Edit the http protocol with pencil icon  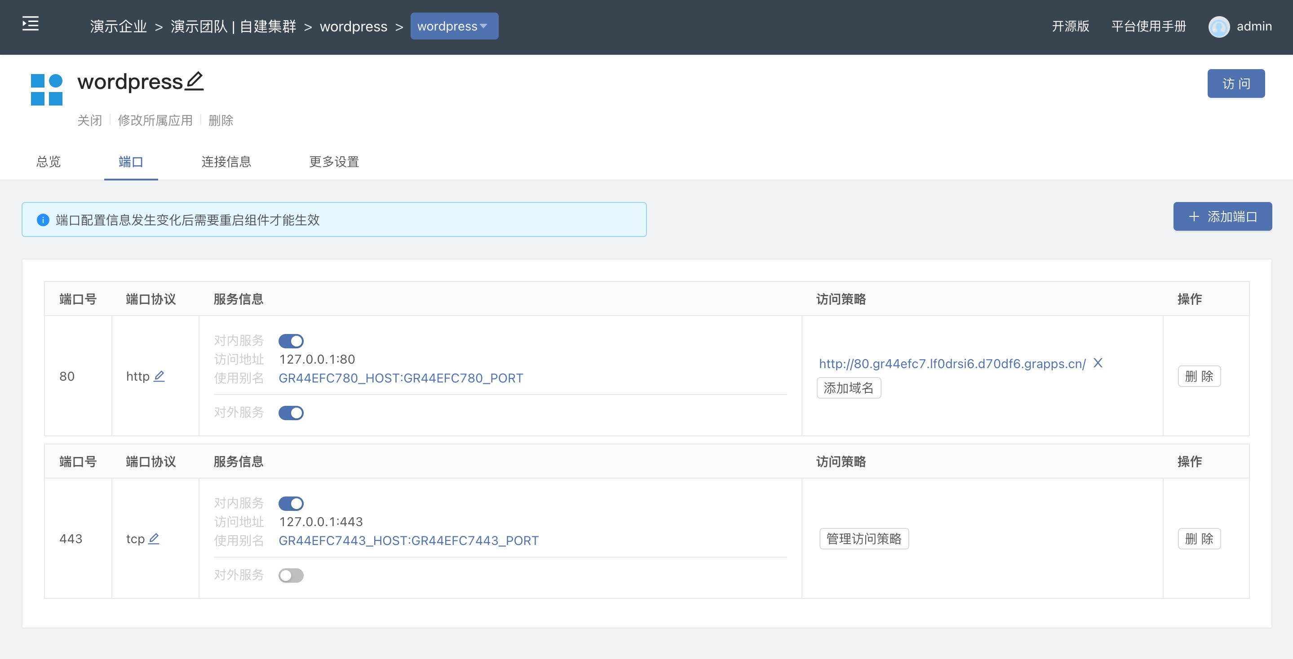[159, 376]
